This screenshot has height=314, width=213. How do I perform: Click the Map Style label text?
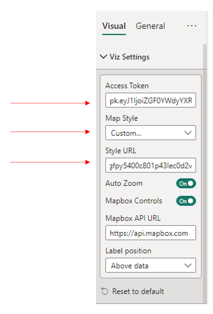pyautogui.click(x=121, y=118)
